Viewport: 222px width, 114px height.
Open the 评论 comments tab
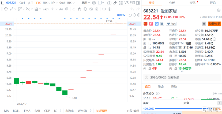(213, 3)
